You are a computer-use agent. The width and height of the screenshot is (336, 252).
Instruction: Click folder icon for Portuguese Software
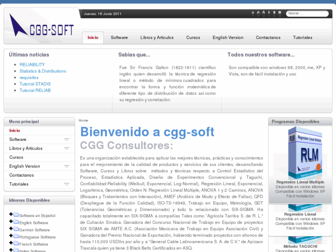pos(16,236)
